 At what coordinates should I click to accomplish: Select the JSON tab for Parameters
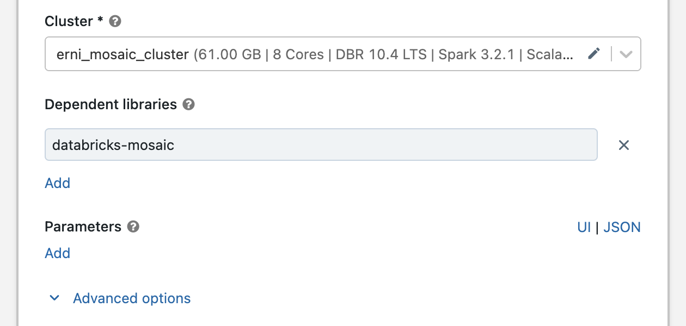pyautogui.click(x=622, y=227)
